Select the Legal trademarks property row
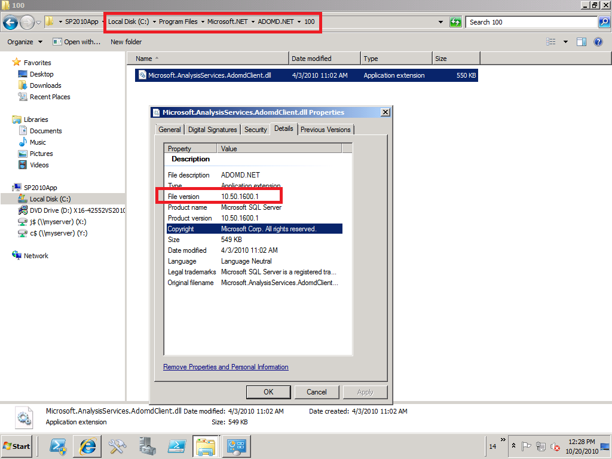Viewport: 612px width, 459px height. [x=254, y=272]
